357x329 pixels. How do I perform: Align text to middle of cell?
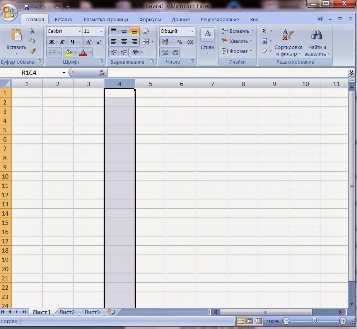point(124,31)
